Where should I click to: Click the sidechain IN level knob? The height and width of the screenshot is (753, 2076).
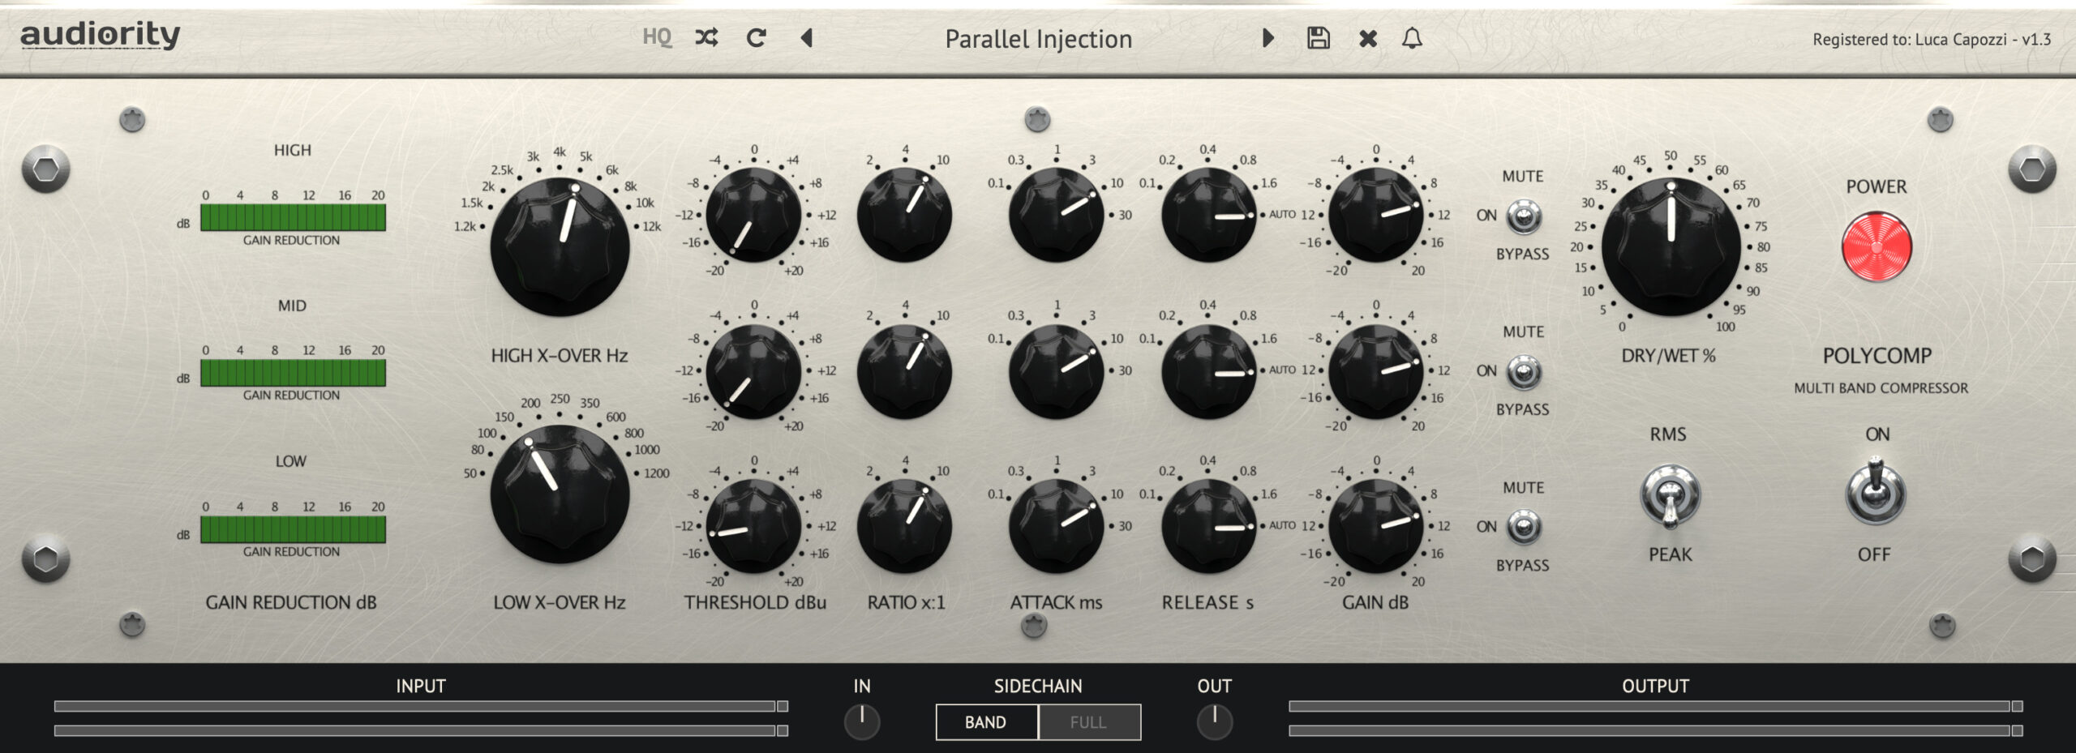pos(861,722)
